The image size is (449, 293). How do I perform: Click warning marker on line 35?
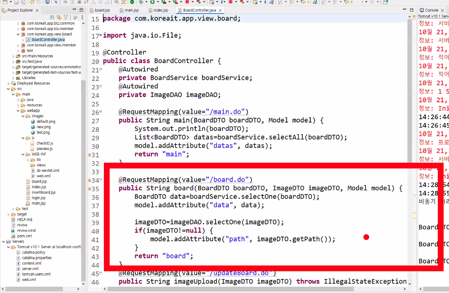tap(89, 189)
